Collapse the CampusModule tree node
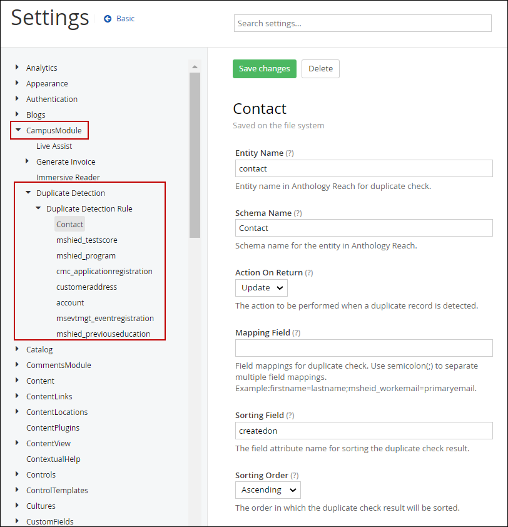Screen dimensions: 508x527 (x=18, y=130)
